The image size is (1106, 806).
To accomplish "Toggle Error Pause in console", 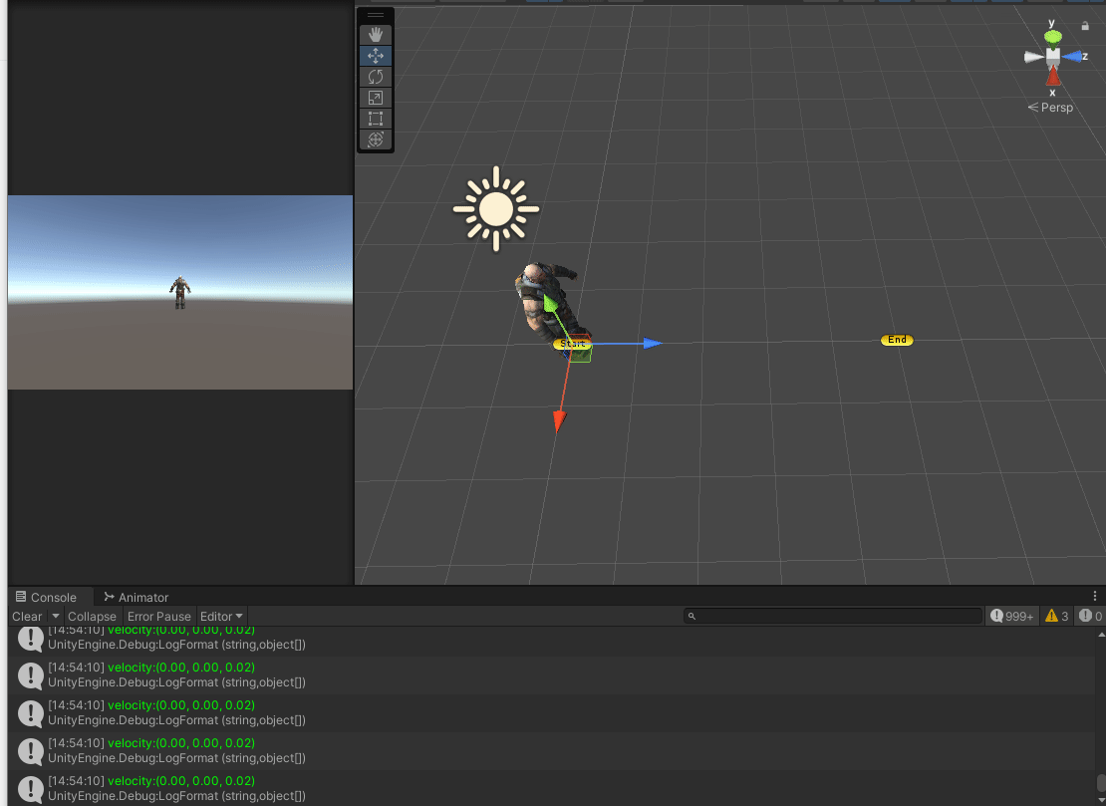I will click(x=158, y=617).
